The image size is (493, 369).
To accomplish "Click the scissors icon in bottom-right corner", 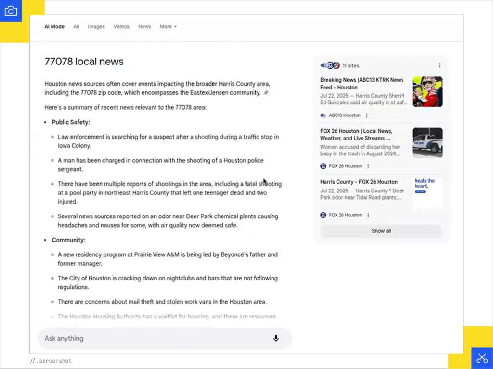I will 481,358.
